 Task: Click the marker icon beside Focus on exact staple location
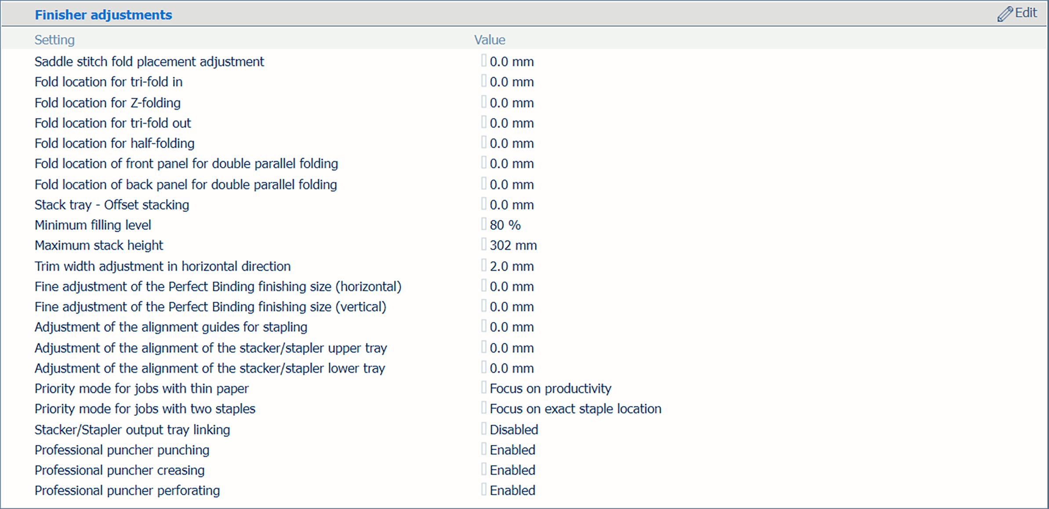484,408
